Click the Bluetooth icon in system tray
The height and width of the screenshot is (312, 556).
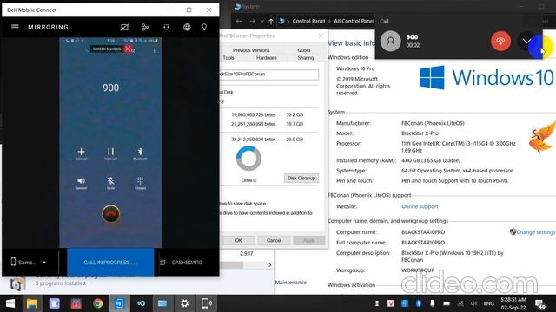click(x=419, y=303)
